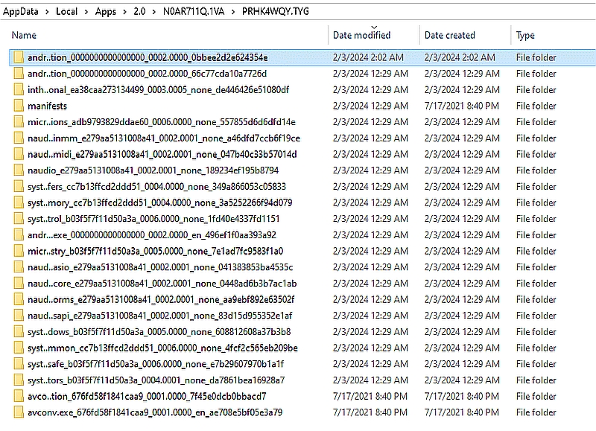596x431 pixels.
Task: Select name micr..stry_b03f5f7f11d50a3a_0005.0000_none_7e1ad7fc9583f1a0
Action: pos(156,252)
